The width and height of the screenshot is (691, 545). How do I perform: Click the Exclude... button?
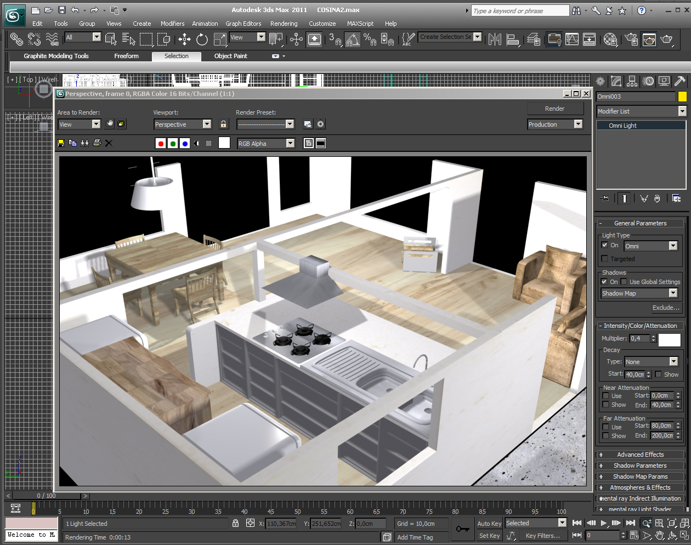click(666, 308)
